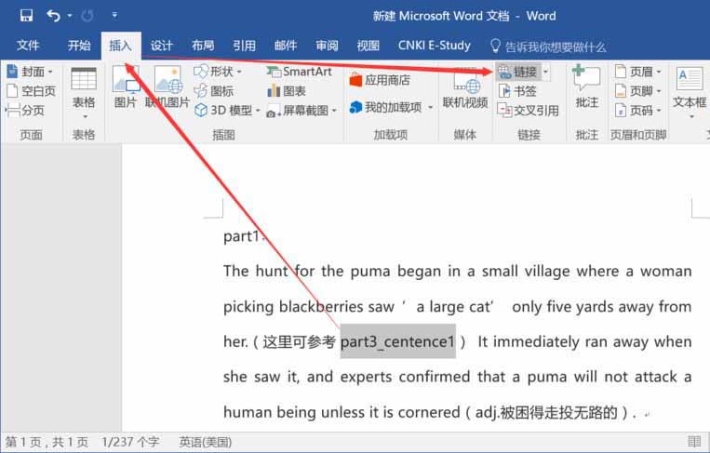Switch to the 开始 tab
Screen dimensions: 710x453
[x=79, y=46]
